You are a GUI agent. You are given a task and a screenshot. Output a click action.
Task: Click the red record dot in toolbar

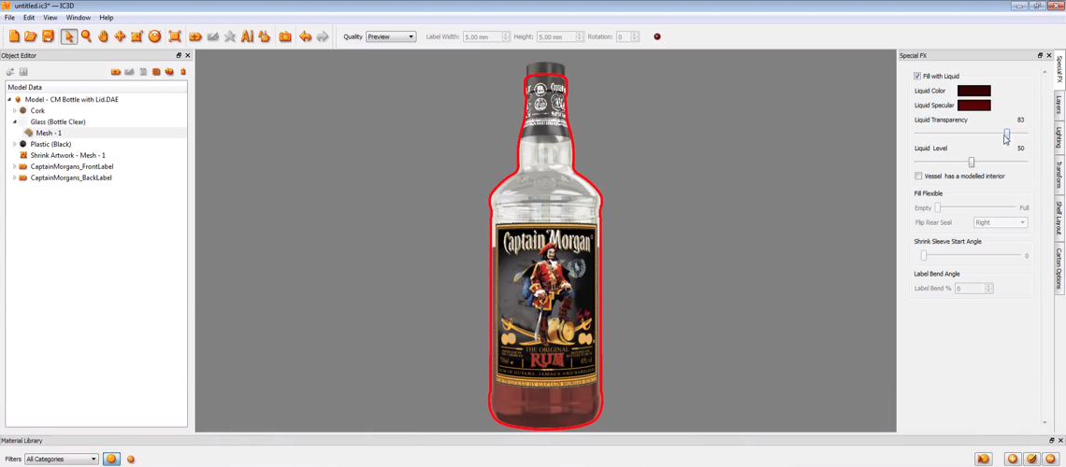(x=657, y=36)
